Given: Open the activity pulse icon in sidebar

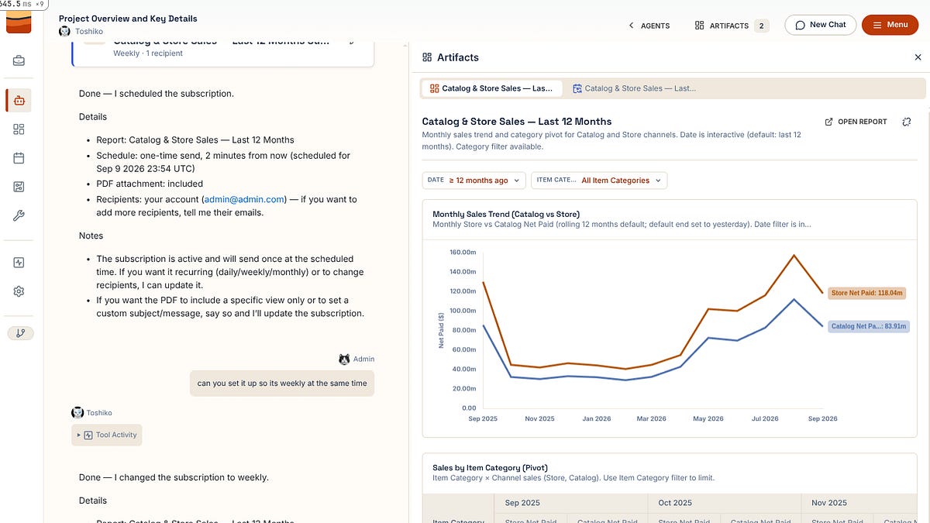Looking at the screenshot, I should point(19,262).
